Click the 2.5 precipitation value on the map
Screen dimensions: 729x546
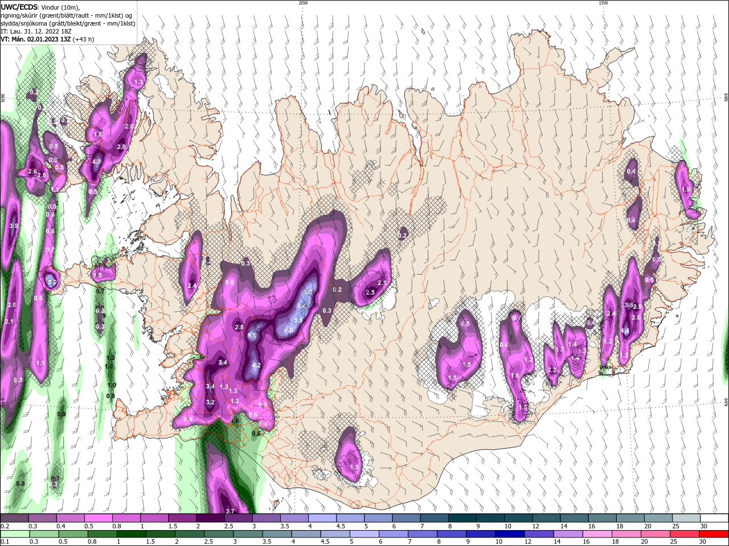[x=370, y=292]
